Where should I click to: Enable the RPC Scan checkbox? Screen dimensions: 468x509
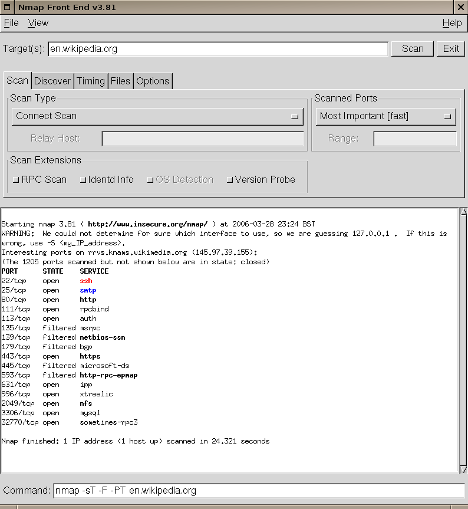coord(16,180)
